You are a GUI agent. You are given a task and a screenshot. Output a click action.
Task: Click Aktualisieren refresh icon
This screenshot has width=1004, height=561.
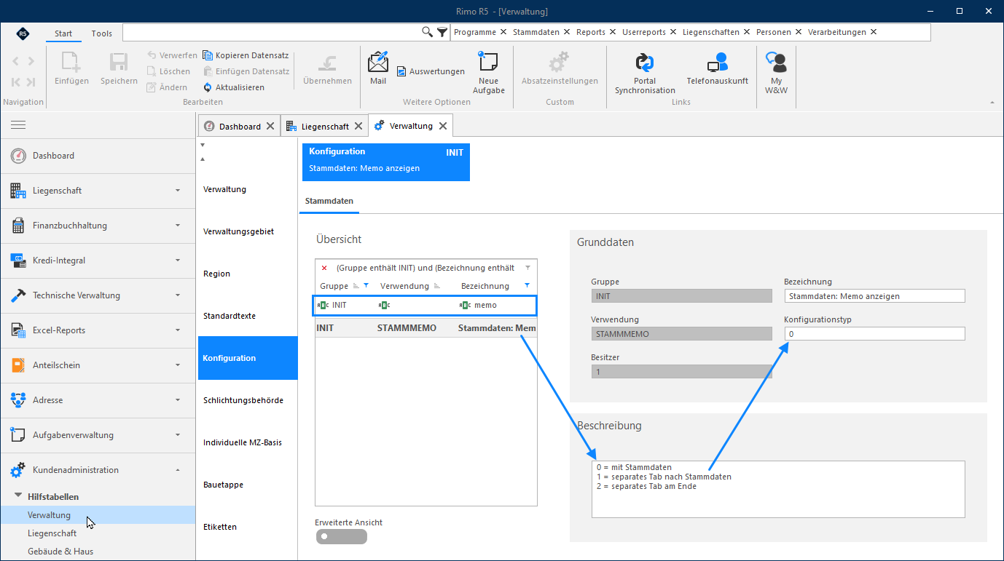(x=208, y=87)
